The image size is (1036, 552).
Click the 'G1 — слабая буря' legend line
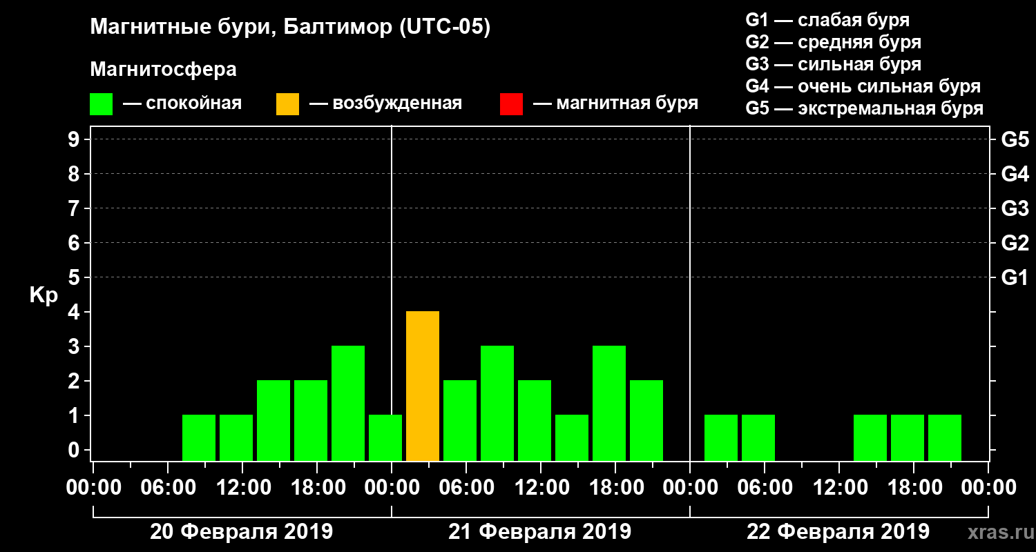pyautogui.click(x=827, y=20)
